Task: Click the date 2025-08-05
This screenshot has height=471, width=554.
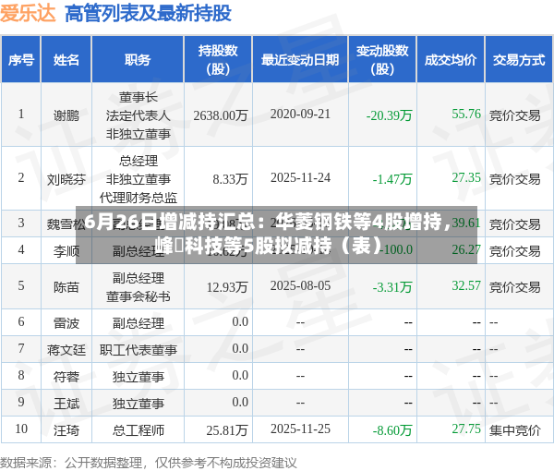Action: click(300, 286)
